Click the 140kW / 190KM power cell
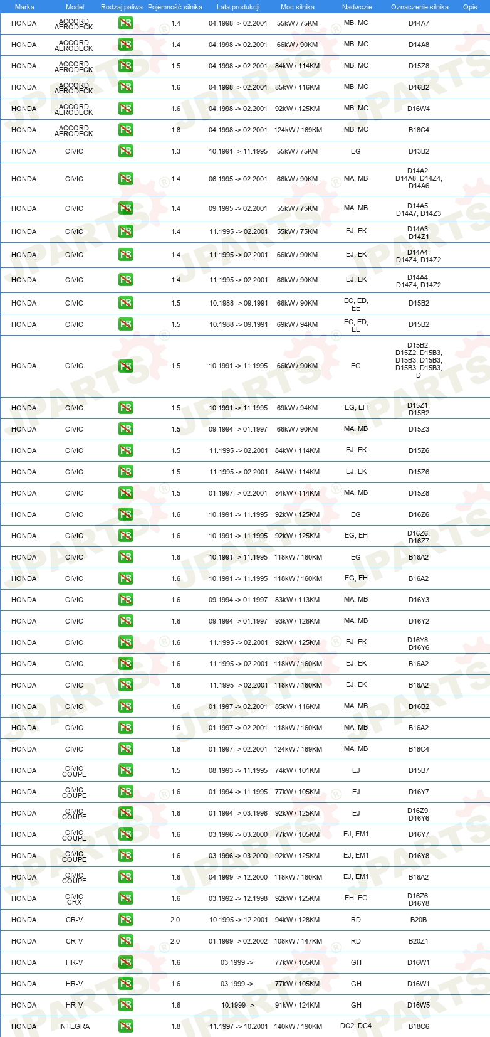This screenshot has width=490, height=1037. pyautogui.click(x=298, y=1026)
